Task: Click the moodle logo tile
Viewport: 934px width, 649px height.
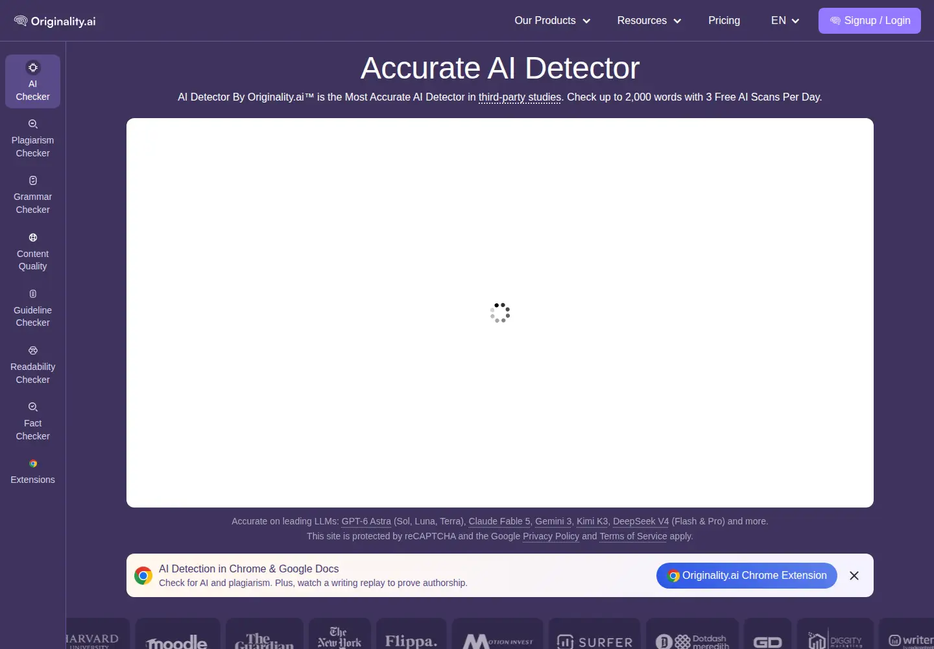Action: (177, 634)
